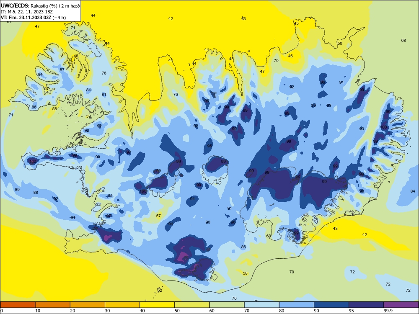This screenshot has height=314, width=419.
Task: Select the 50–60 pale yellow legend swatch
Action: (192, 305)
